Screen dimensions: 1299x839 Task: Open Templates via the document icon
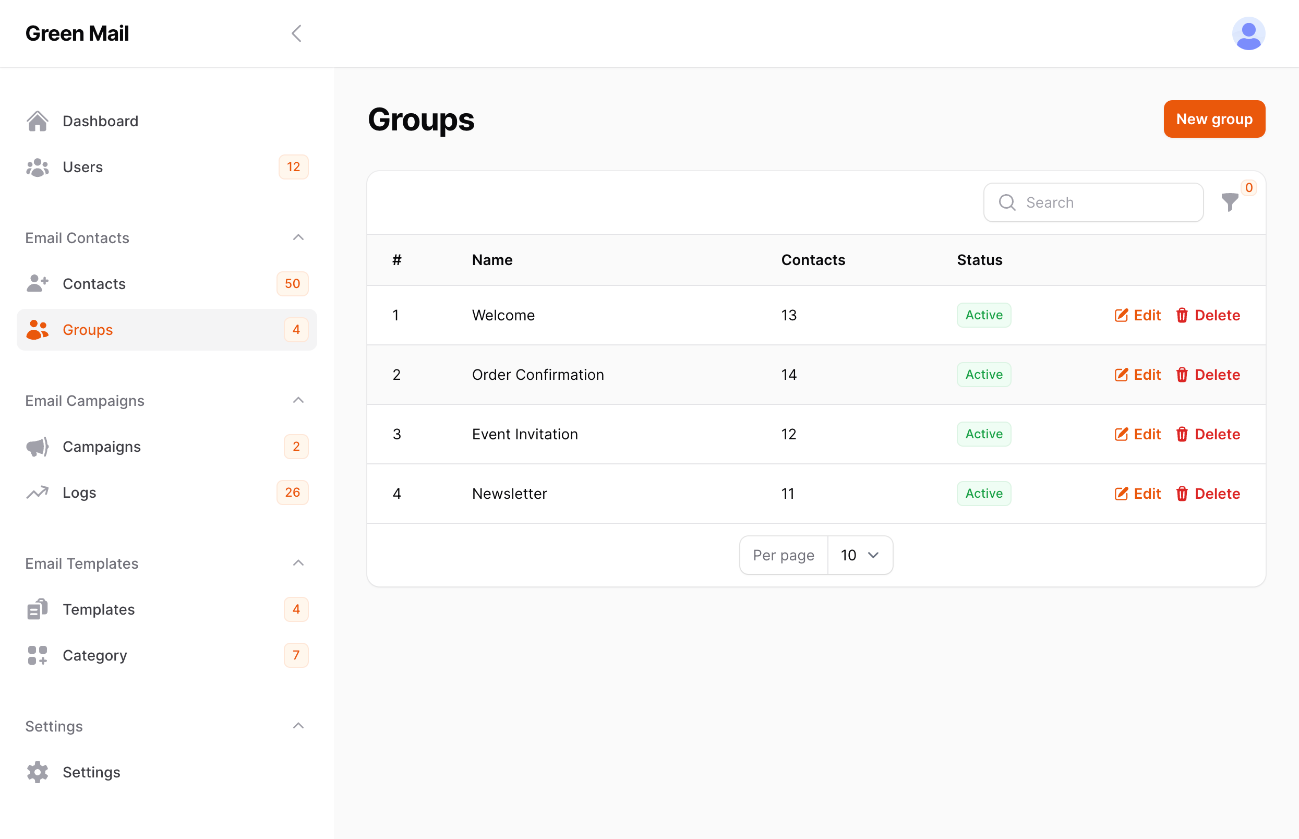[x=37, y=609]
